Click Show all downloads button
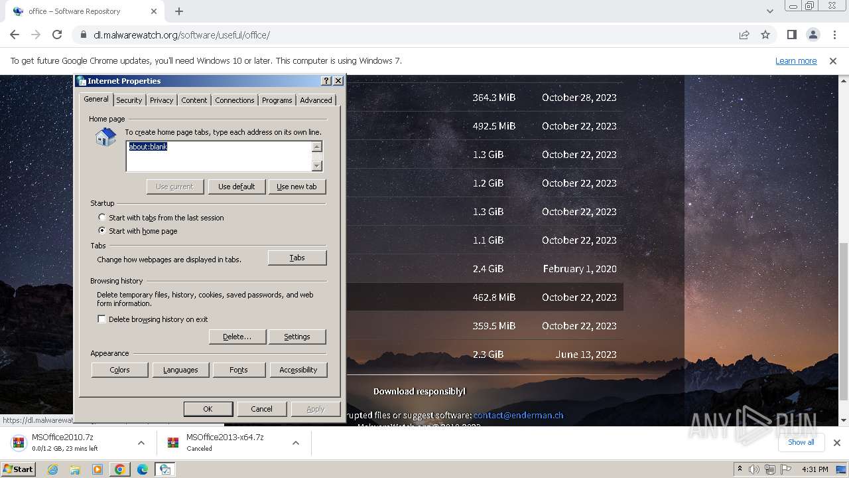 801,442
